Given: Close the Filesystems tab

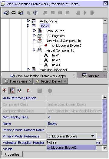Looking at the screenshot, I should point(30,81).
